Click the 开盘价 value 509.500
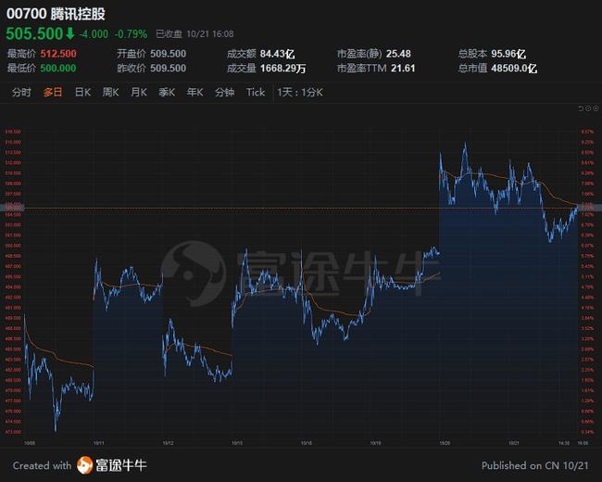 [169, 54]
